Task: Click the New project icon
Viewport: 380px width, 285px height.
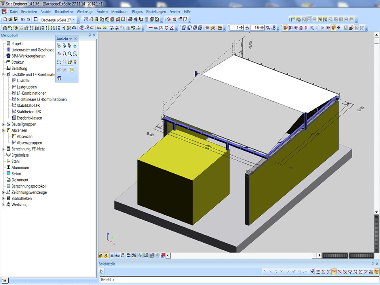Action: [x=5, y=19]
